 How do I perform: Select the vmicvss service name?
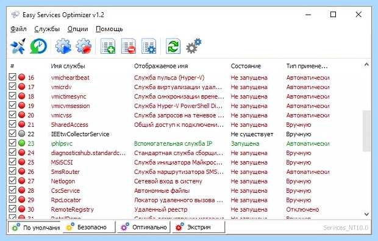coord(61,115)
